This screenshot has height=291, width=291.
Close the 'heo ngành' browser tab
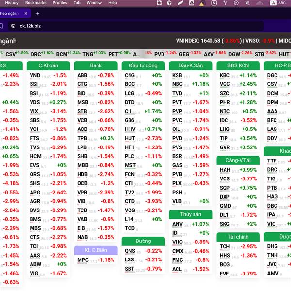[26, 14]
